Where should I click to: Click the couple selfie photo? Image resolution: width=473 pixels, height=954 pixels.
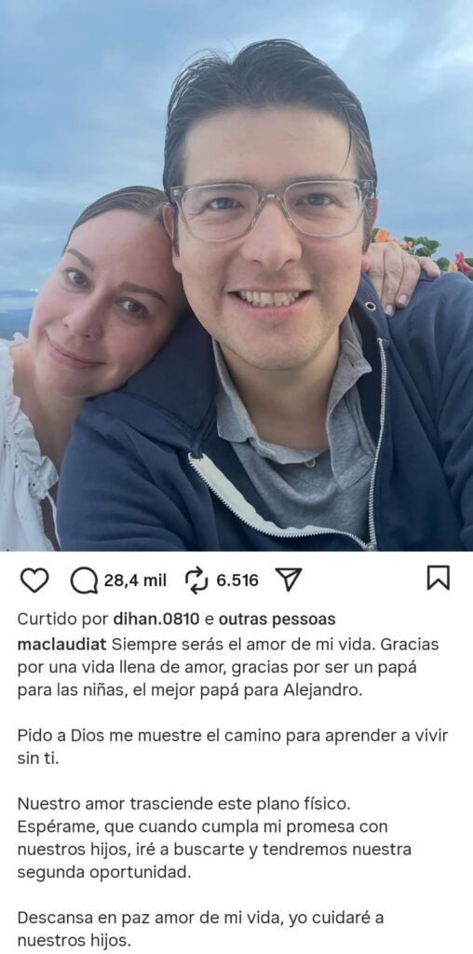coord(236,275)
